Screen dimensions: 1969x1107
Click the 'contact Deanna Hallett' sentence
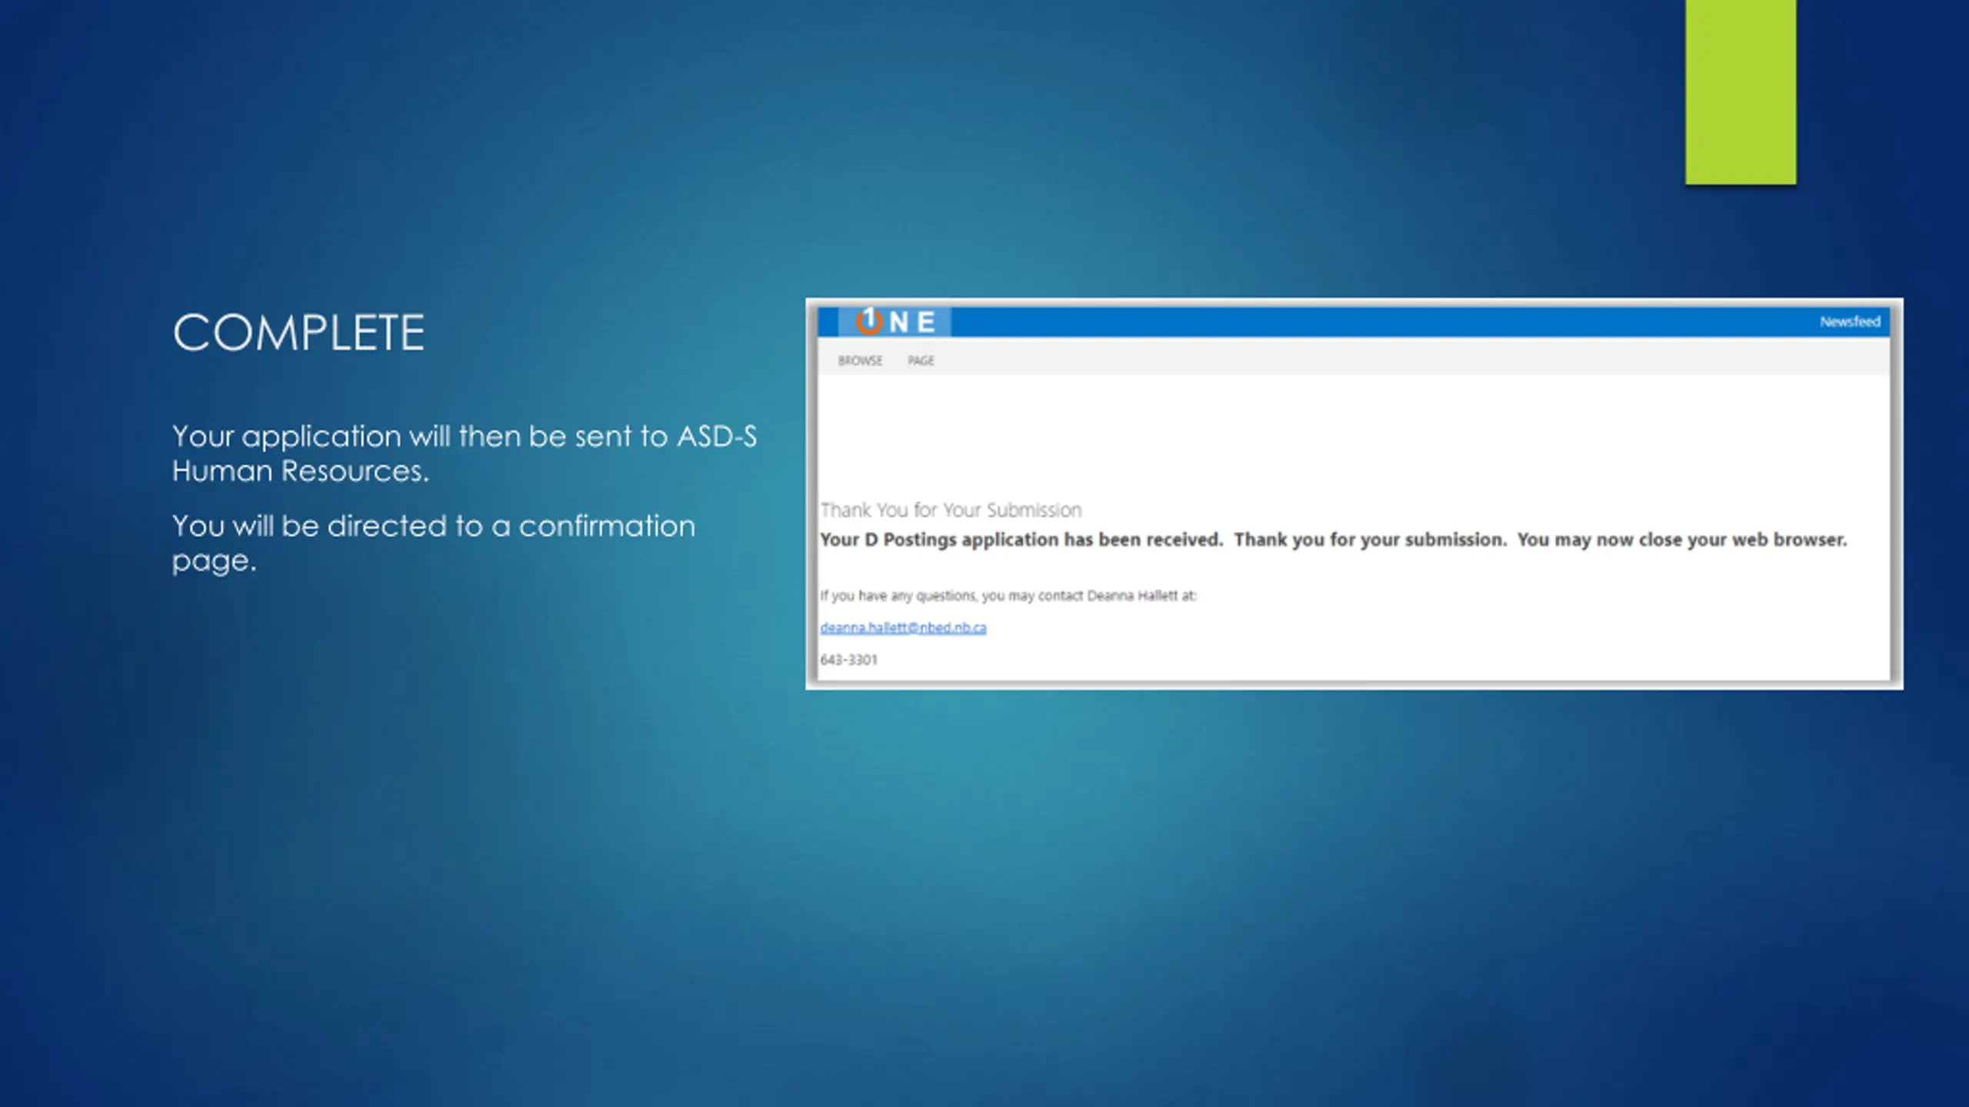1008,596
